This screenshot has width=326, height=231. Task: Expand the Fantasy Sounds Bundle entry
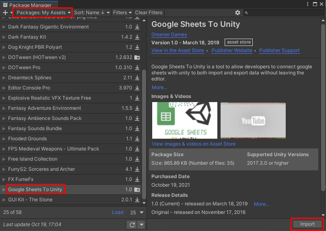click(4, 129)
